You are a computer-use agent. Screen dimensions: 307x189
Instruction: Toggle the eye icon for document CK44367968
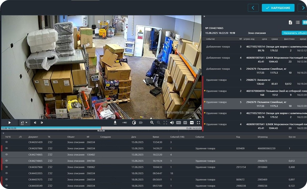pyautogui.click(x=7, y=167)
